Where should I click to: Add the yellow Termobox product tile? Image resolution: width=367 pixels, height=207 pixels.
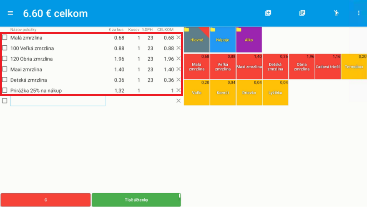[x=354, y=67]
